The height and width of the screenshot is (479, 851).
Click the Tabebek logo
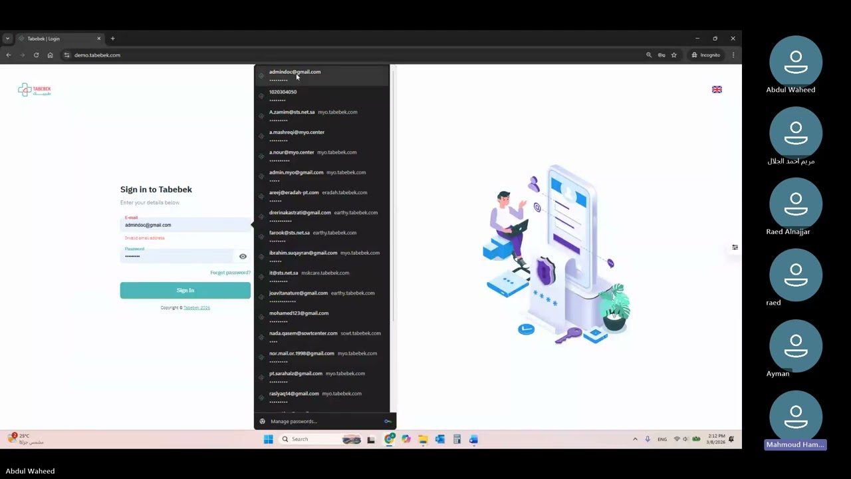click(35, 90)
